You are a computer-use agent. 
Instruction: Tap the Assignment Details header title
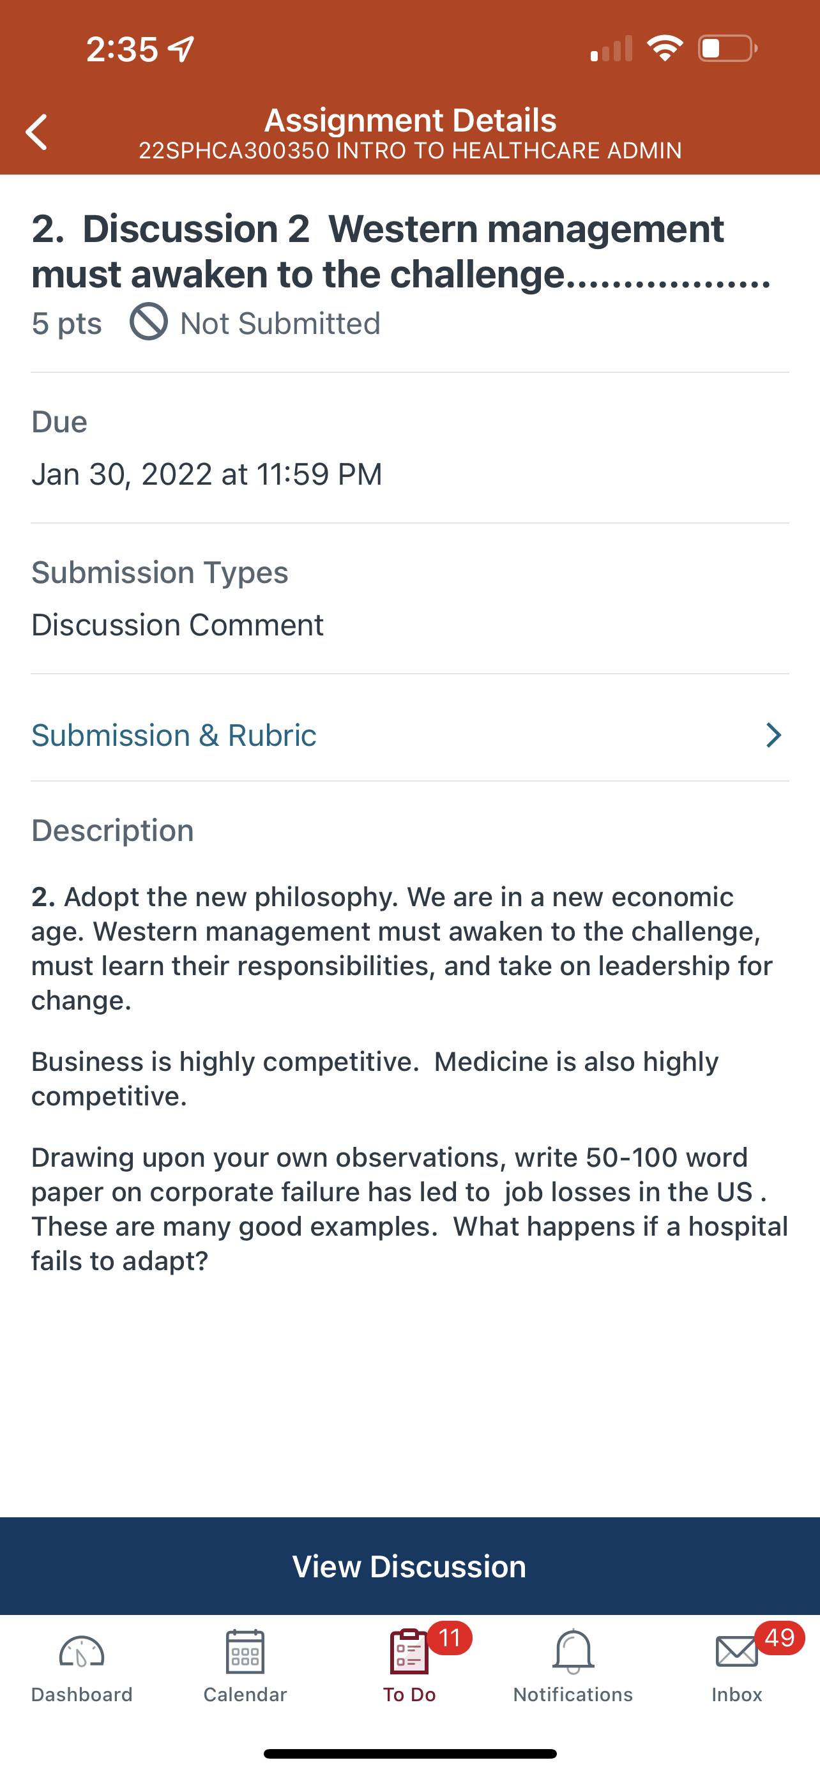click(x=411, y=120)
